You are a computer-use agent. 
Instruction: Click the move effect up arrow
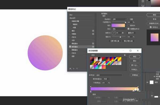(74, 69)
